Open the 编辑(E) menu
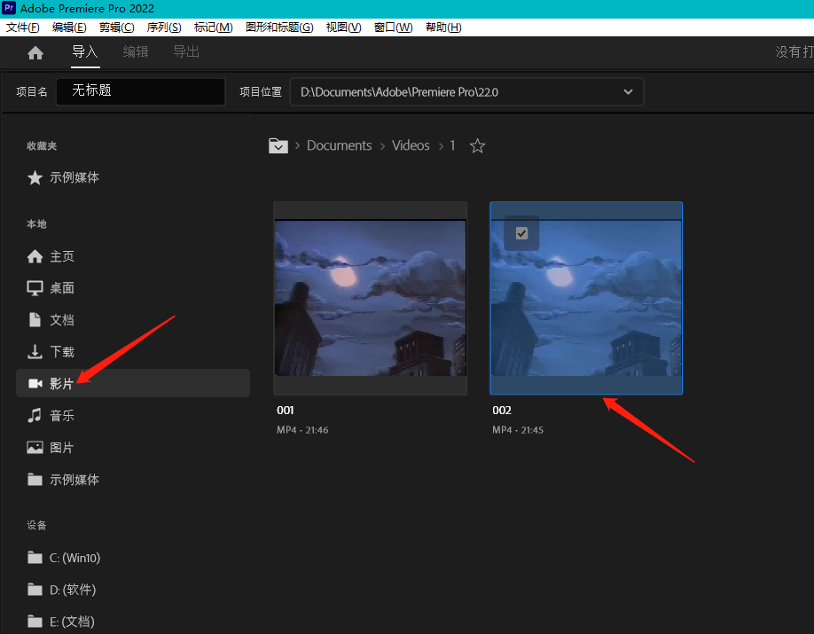The height and width of the screenshot is (634, 814). 69,27
